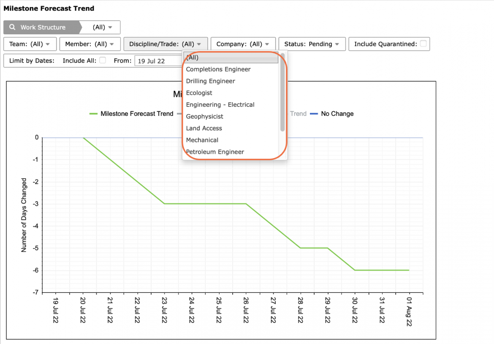Collapse the Discipline/Trade dropdown

pos(166,44)
